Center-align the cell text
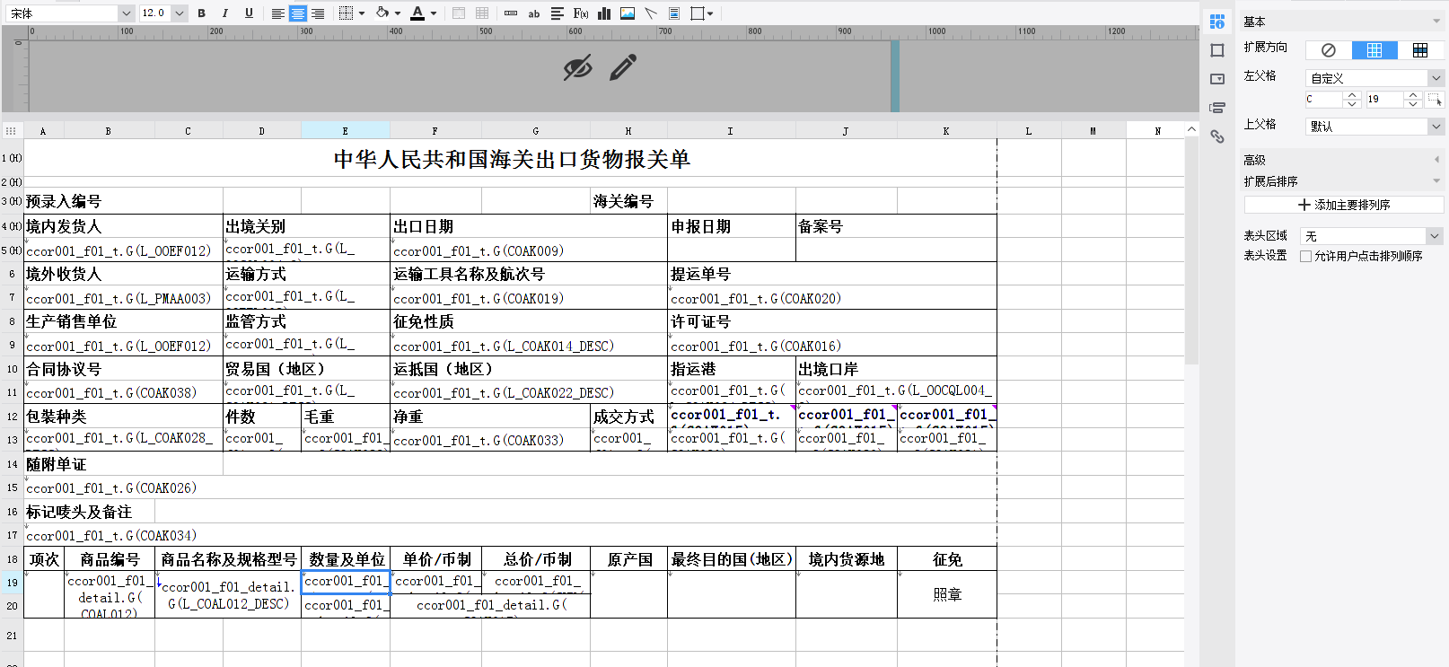The width and height of the screenshot is (1449, 667). tap(297, 13)
